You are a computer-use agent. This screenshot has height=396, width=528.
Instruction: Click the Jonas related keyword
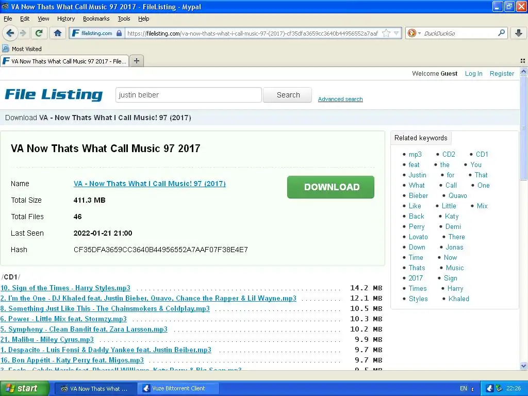454,247
